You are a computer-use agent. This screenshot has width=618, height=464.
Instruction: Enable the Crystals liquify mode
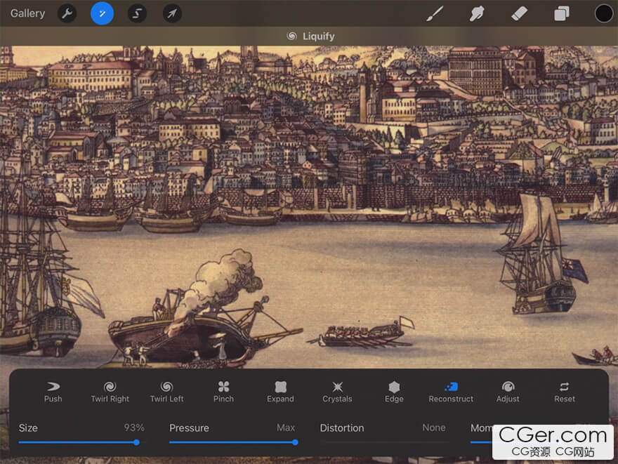point(337,392)
